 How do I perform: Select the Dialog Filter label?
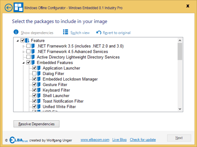53,73
